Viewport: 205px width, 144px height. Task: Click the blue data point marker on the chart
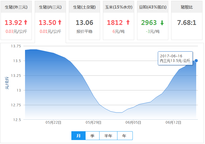coord(196,61)
